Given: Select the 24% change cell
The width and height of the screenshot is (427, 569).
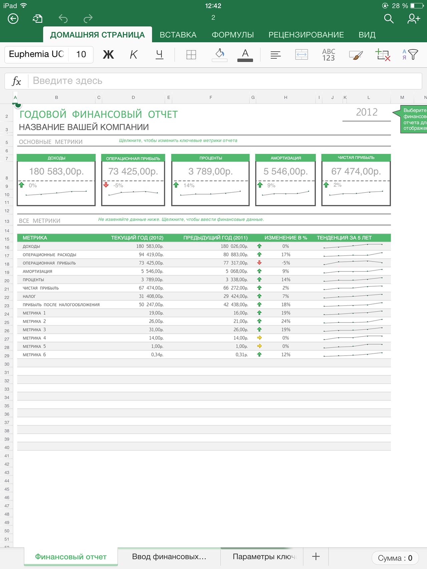Looking at the screenshot, I should [x=286, y=321].
